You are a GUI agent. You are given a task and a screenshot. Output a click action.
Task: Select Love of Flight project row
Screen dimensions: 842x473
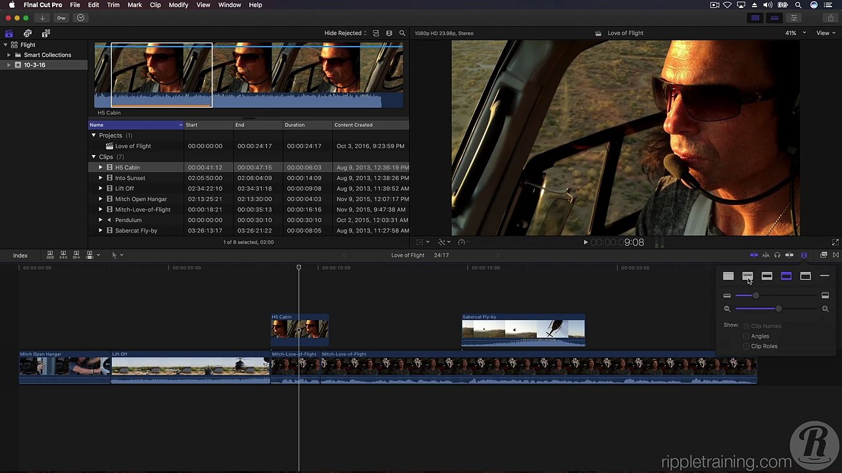[x=249, y=146]
